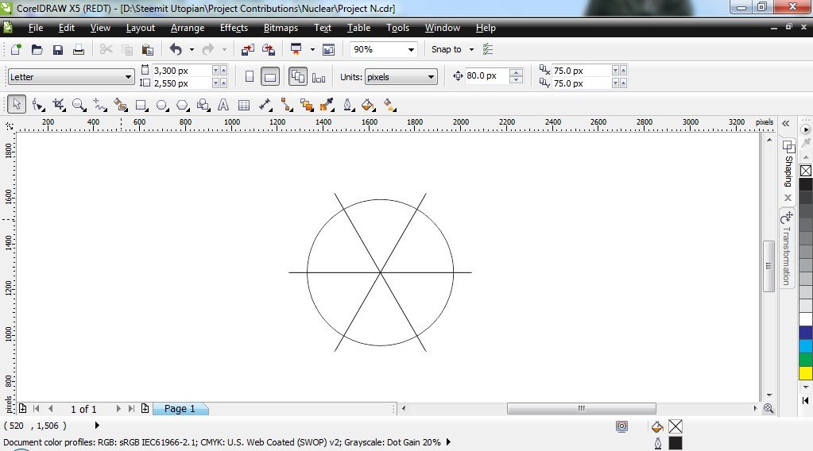
Task: Select the Crop tool
Action: [59, 105]
